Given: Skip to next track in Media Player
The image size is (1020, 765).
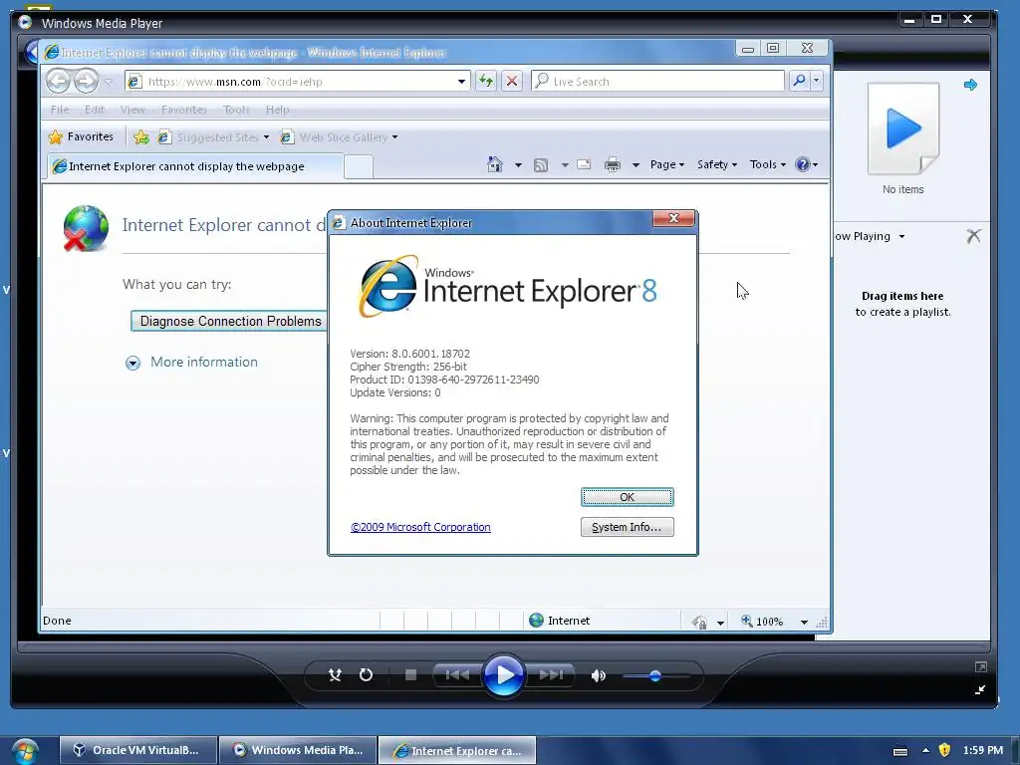Looking at the screenshot, I should point(552,675).
